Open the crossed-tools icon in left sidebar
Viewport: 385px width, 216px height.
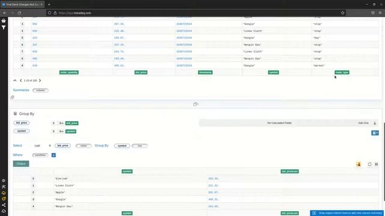4,187
